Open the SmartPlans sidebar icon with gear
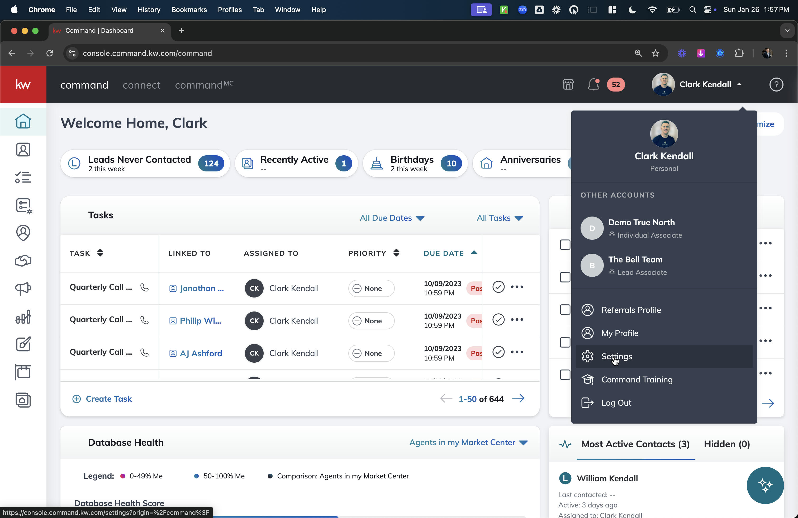 click(x=23, y=205)
